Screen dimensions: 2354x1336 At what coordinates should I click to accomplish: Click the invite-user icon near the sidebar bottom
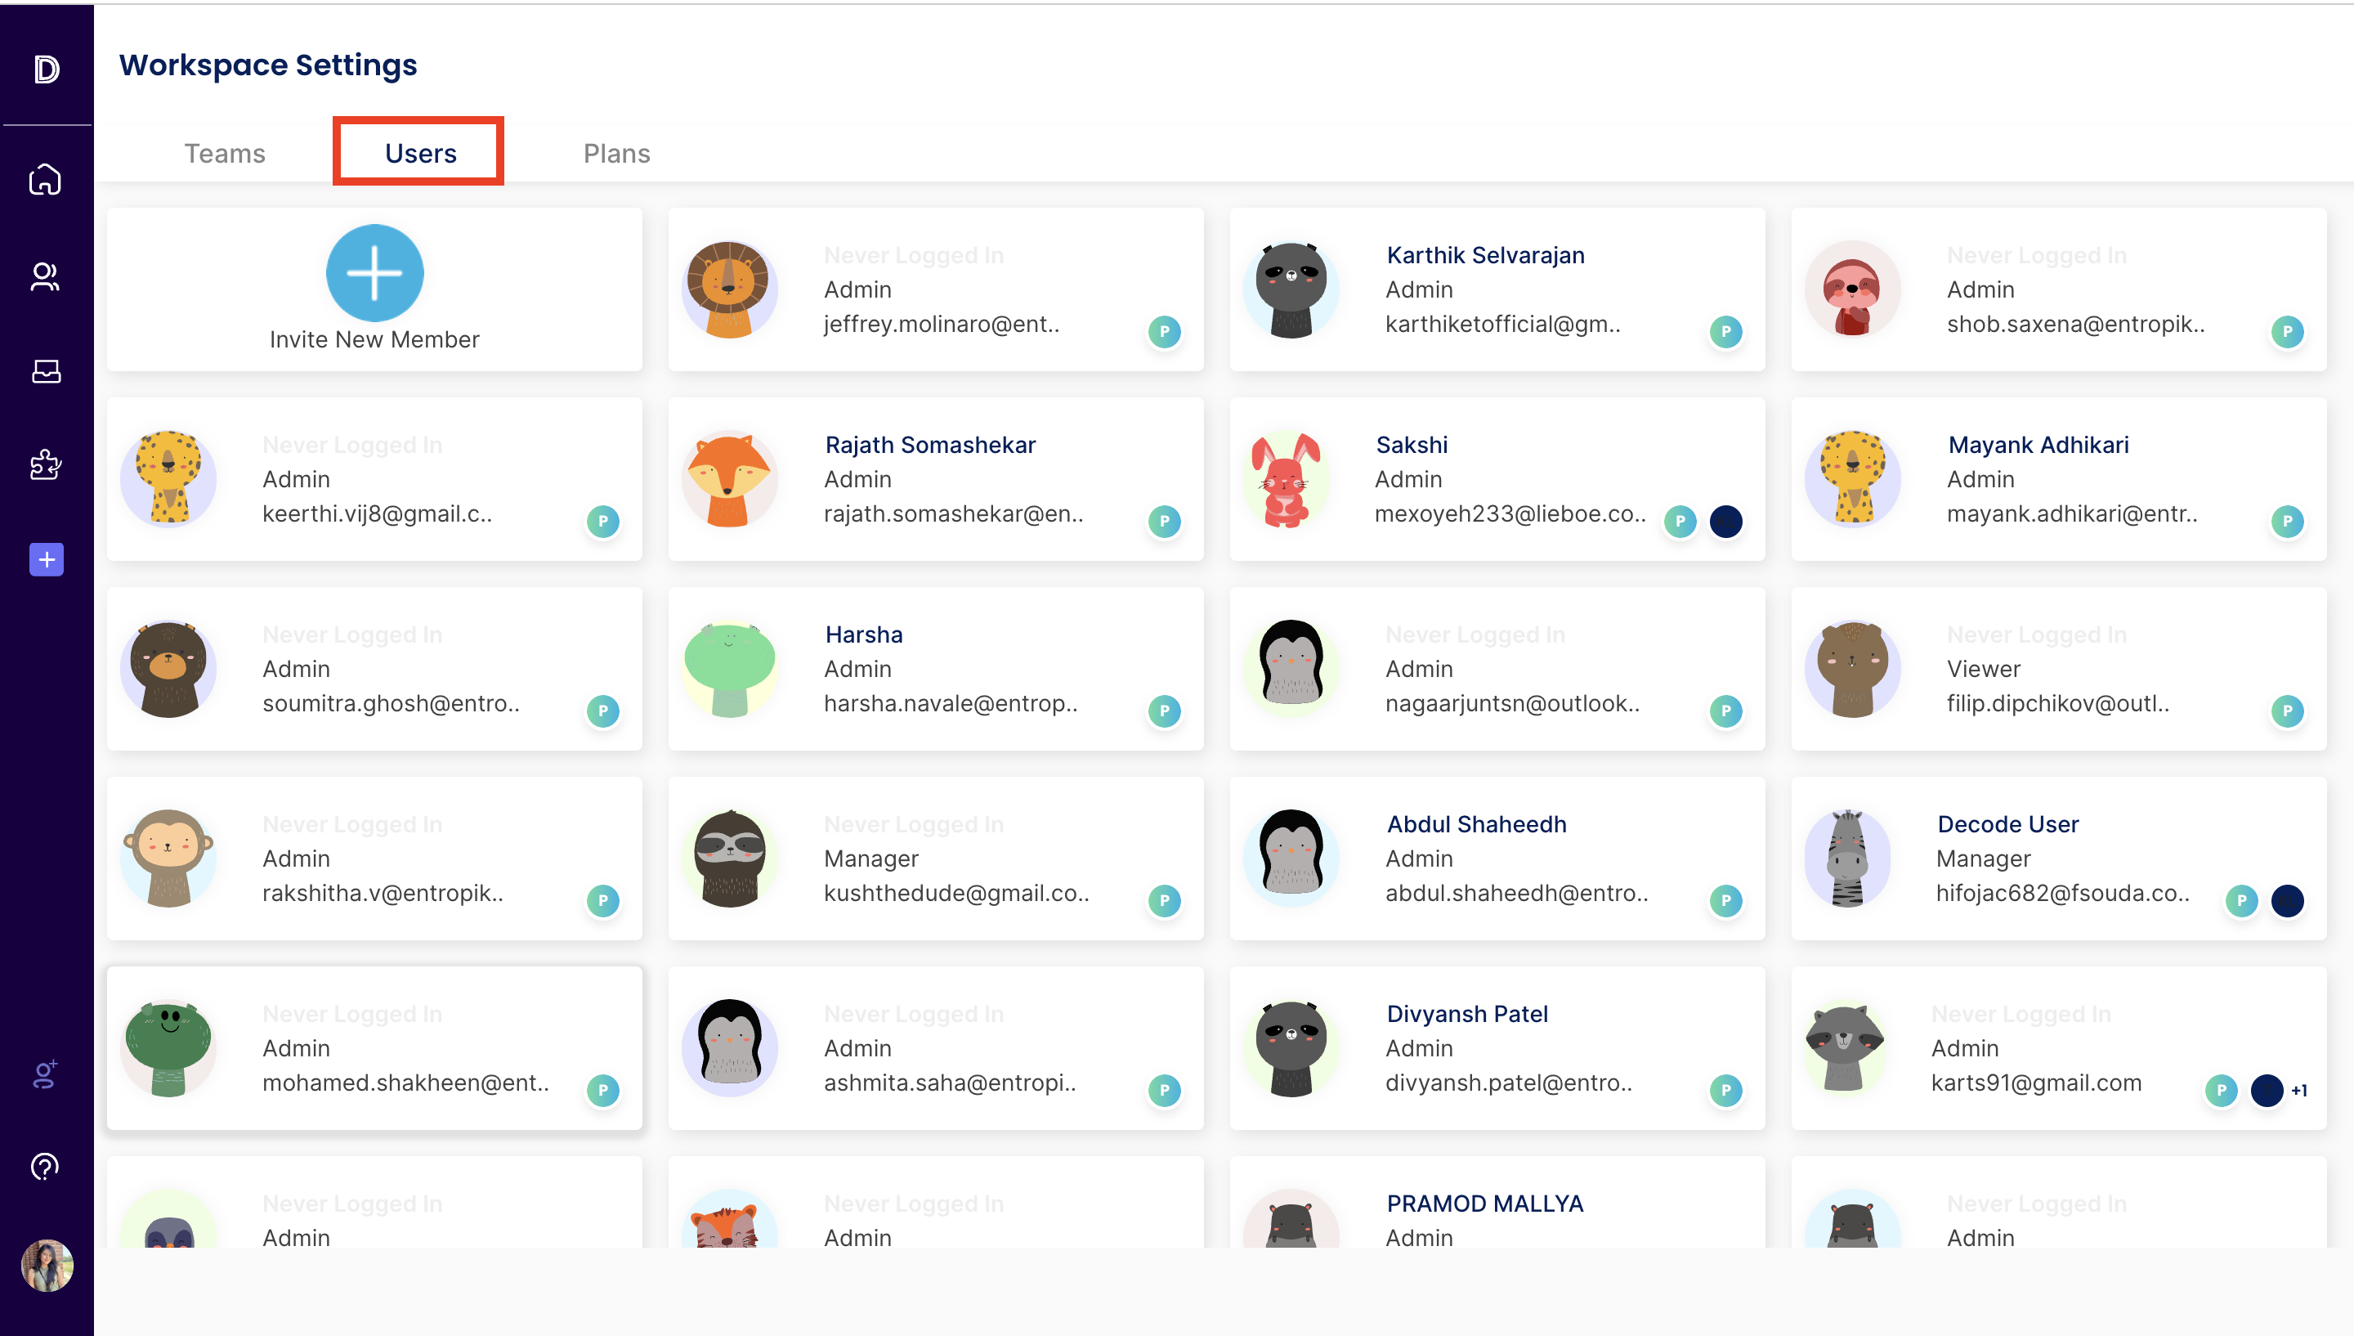45,1074
